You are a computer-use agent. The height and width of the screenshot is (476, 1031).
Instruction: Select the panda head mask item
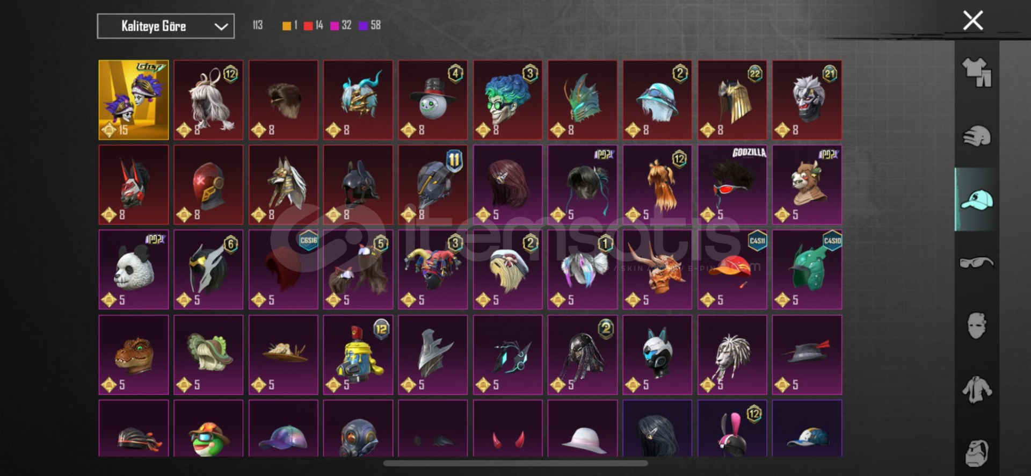tap(134, 269)
